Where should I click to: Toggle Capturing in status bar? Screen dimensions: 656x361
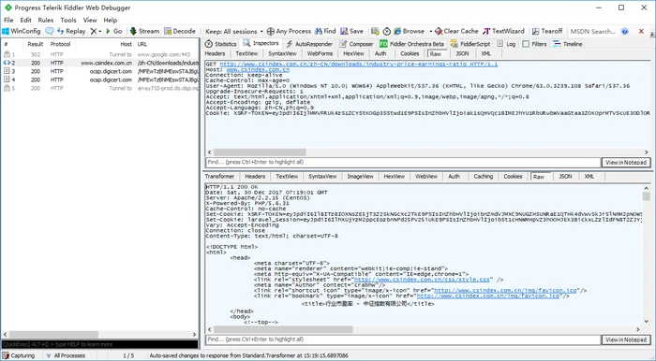click(x=19, y=355)
